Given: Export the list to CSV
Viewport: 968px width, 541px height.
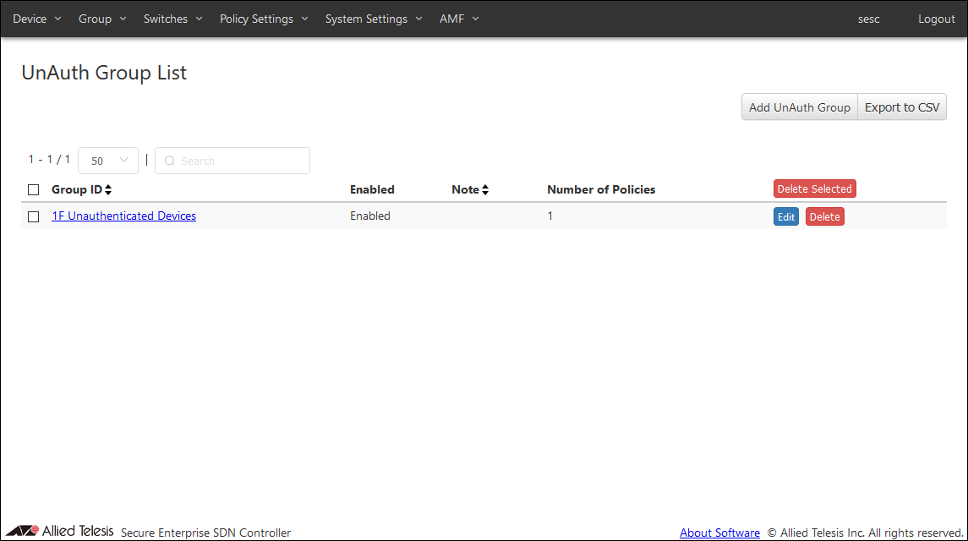Looking at the screenshot, I should point(901,107).
